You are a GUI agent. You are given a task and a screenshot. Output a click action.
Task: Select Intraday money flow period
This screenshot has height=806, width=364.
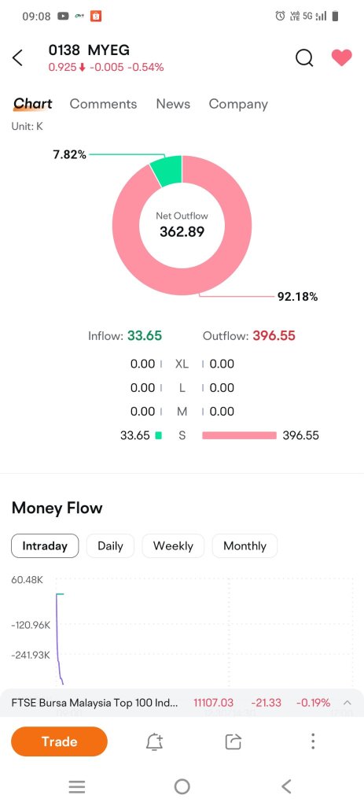[x=45, y=546]
